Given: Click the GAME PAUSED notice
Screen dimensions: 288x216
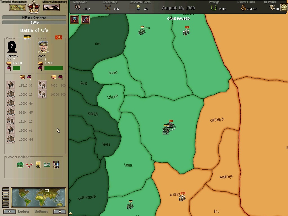Looking at the screenshot, I should point(178,19).
